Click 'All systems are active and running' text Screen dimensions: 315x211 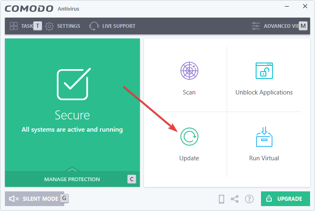72,130
